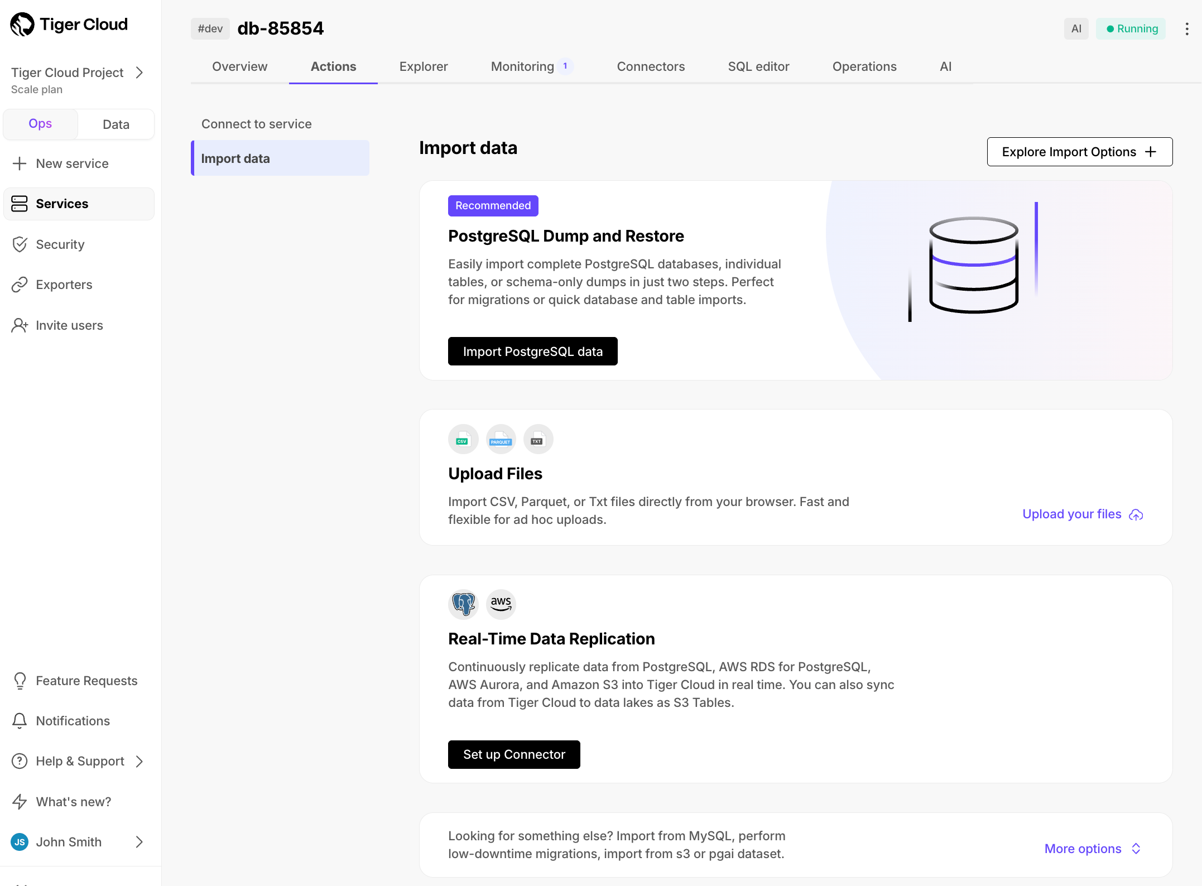Viewport: 1202px width, 886px height.
Task: Click the Real-Time Data Replication heading
Action: 551,639
